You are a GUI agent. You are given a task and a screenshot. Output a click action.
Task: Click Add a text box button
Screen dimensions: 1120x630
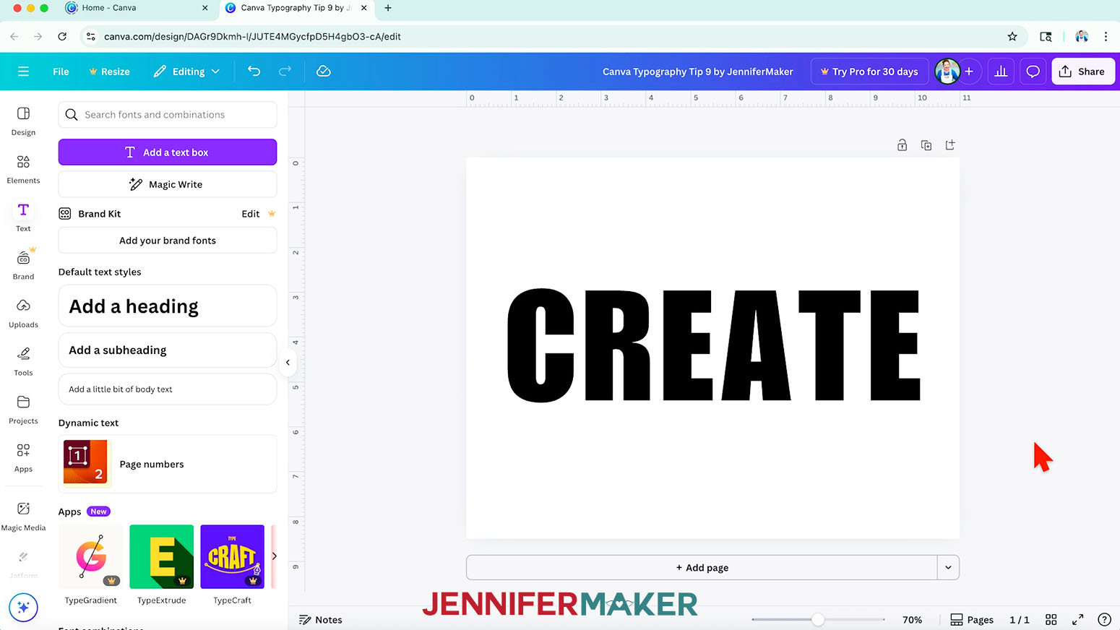[168, 152]
